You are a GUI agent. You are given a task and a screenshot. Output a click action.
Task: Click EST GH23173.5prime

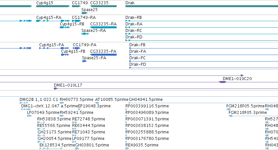click(55, 132)
